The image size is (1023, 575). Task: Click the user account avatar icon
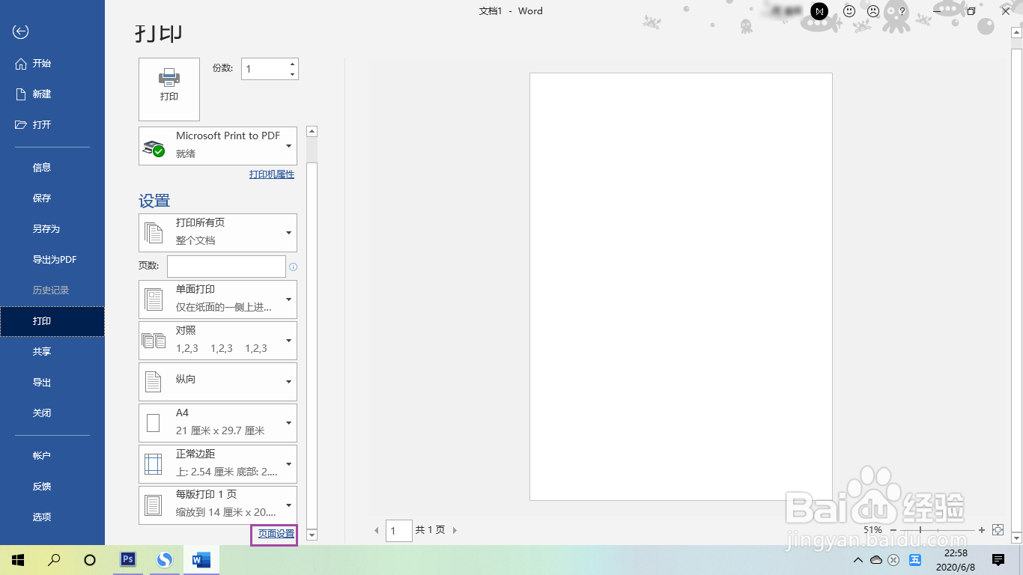pos(819,11)
